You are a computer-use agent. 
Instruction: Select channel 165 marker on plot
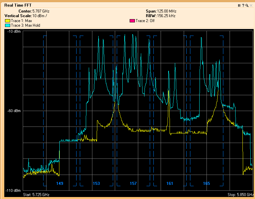207,184
